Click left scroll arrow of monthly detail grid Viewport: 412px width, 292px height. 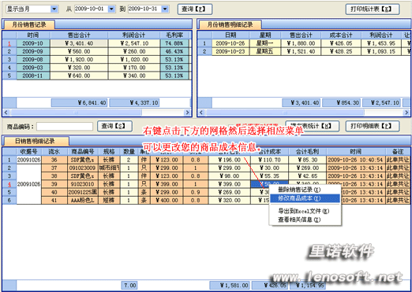tap(201, 113)
